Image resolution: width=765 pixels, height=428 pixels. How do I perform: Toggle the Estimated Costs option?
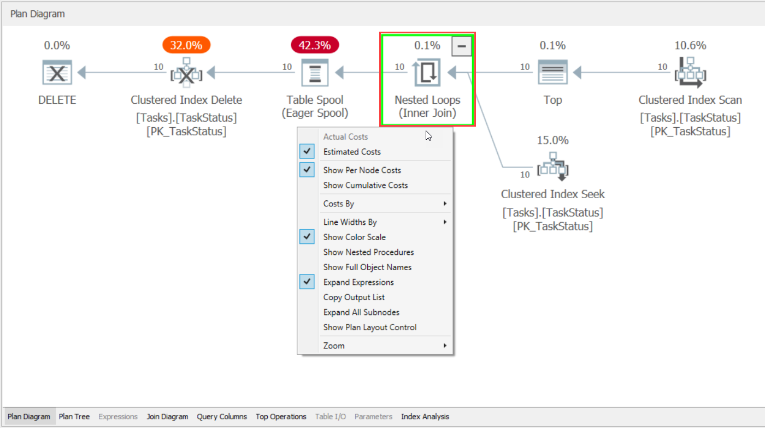(x=375, y=152)
